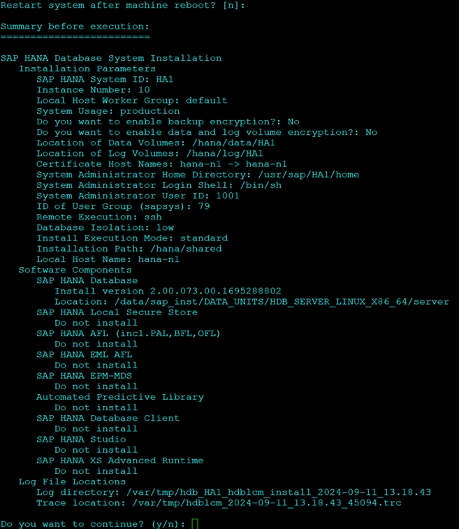
Task: Click the Instance Number: 10 line
Action: click(93, 89)
